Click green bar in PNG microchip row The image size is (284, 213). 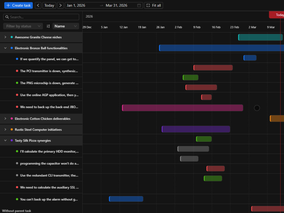[x=191, y=77]
